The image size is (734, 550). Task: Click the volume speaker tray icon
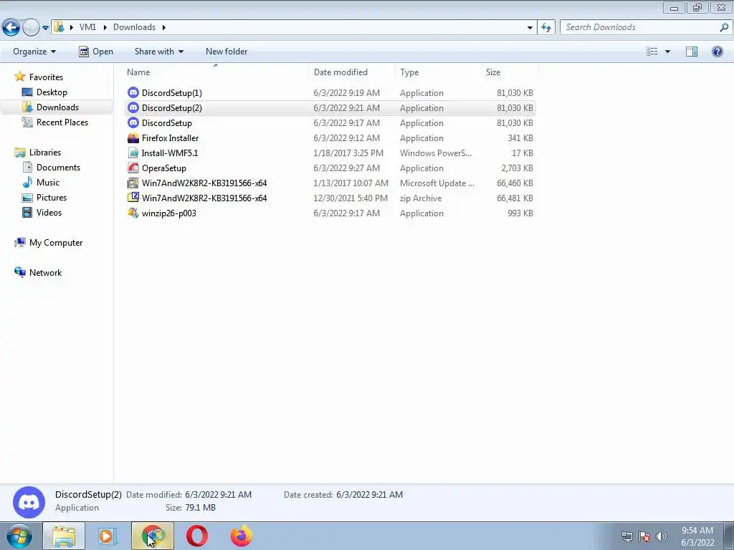[x=662, y=536]
